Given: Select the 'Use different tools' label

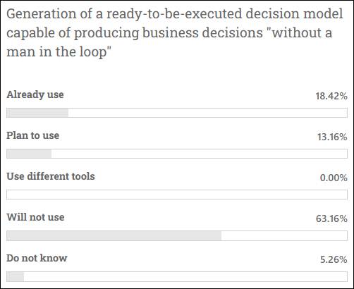Looking at the screenshot, I should click(51, 176).
